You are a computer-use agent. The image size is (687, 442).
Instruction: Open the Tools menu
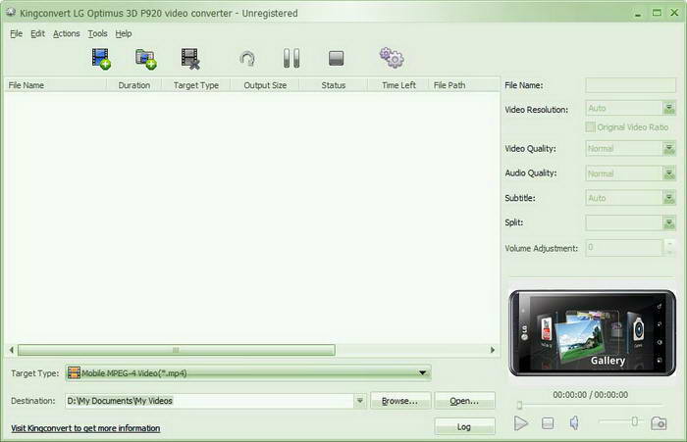[x=97, y=33]
